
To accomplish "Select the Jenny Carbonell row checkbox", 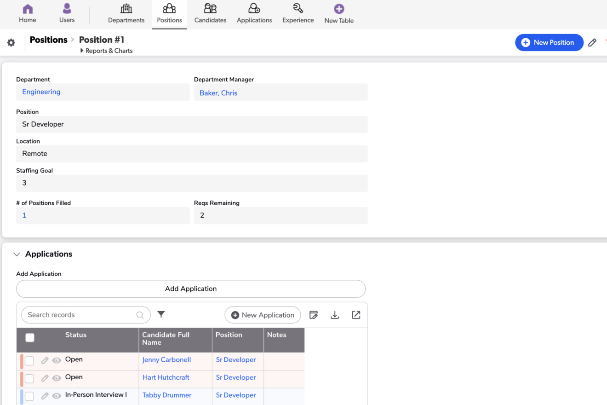I will point(29,361).
